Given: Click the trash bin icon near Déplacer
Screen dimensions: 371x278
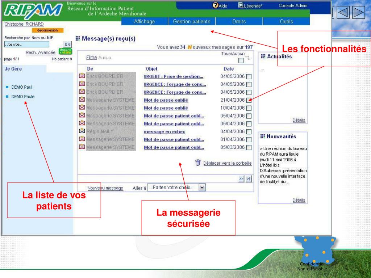Looking at the screenshot, I should click(198, 163).
